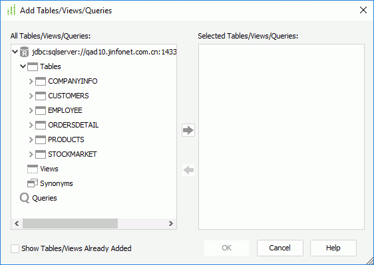This screenshot has width=374, height=265.
Task: Select the Synonyms label
Action: point(57,183)
